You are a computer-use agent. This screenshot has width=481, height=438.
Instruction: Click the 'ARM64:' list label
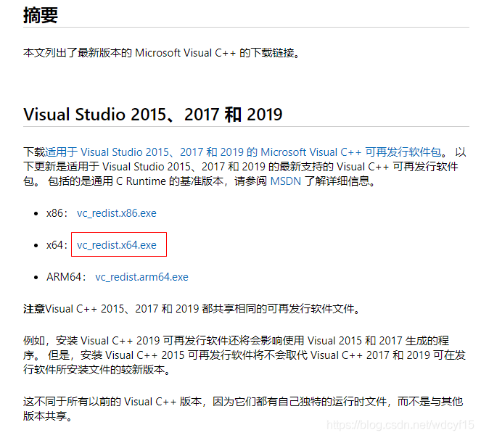66,277
